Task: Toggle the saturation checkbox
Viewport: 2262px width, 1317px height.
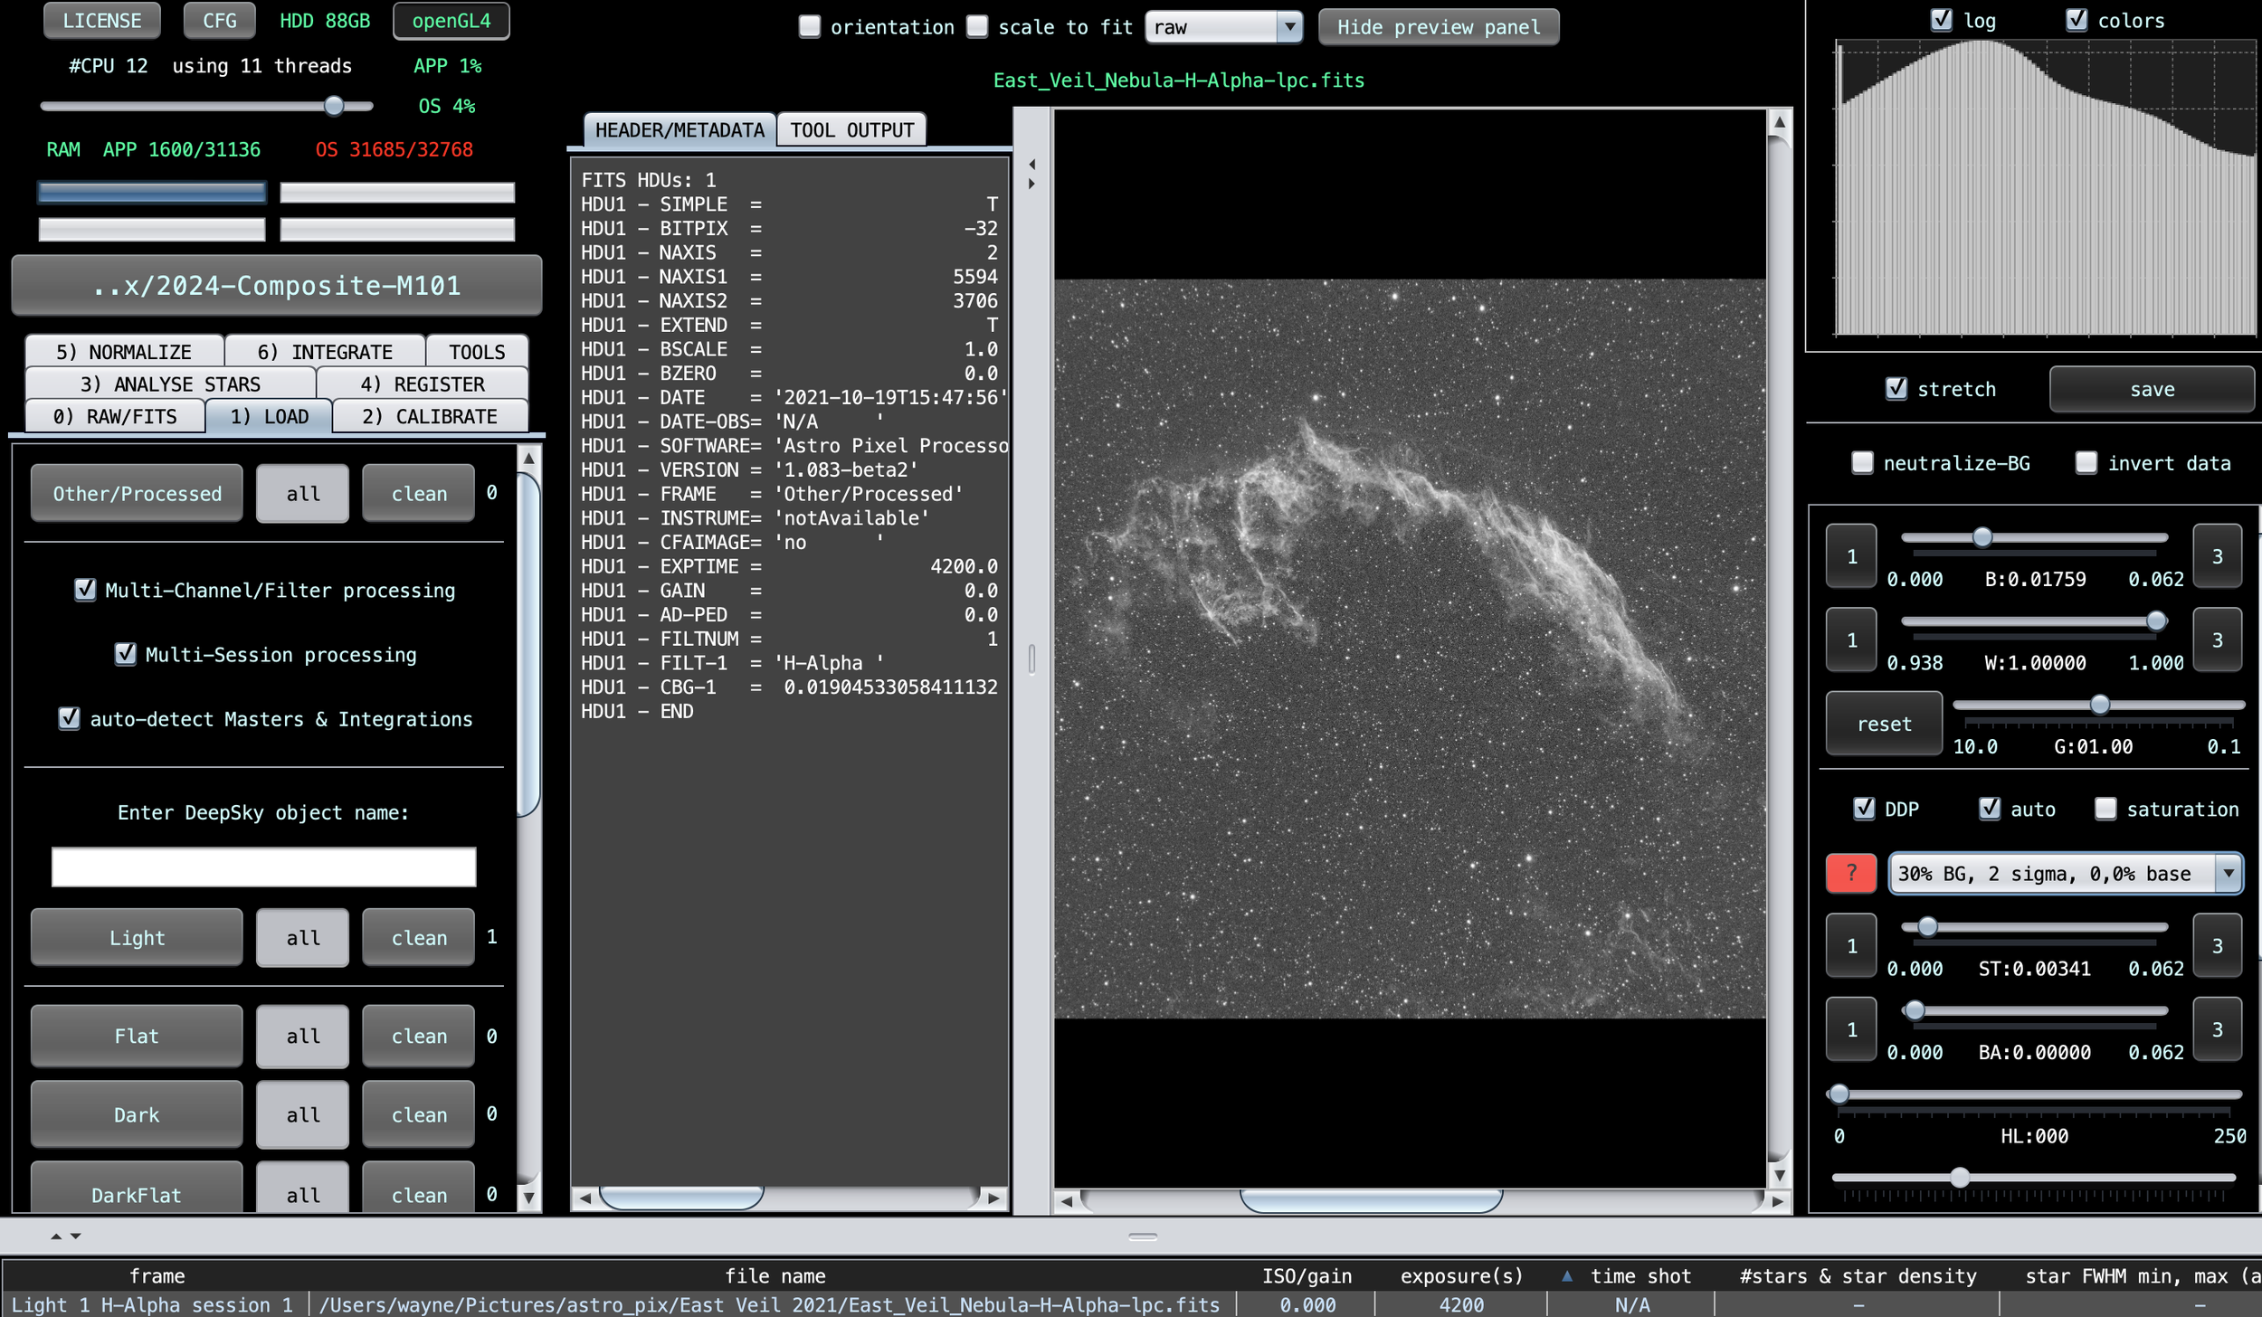Action: [2105, 809]
